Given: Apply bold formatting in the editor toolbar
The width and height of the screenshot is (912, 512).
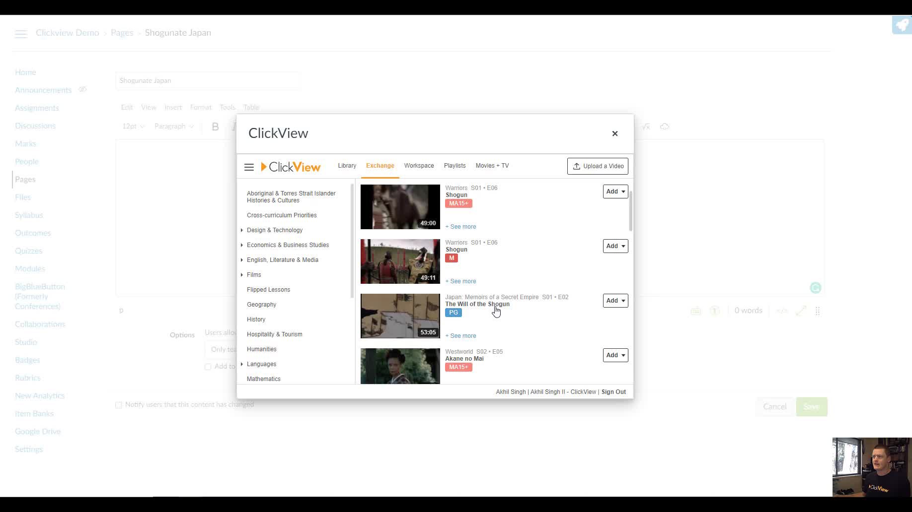Looking at the screenshot, I should tap(215, 126).
